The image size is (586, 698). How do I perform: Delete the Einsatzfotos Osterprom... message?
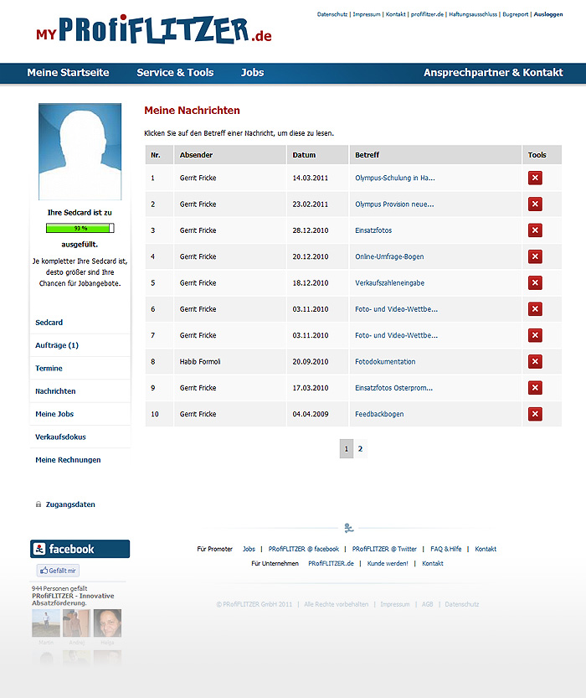click(535, 388)
